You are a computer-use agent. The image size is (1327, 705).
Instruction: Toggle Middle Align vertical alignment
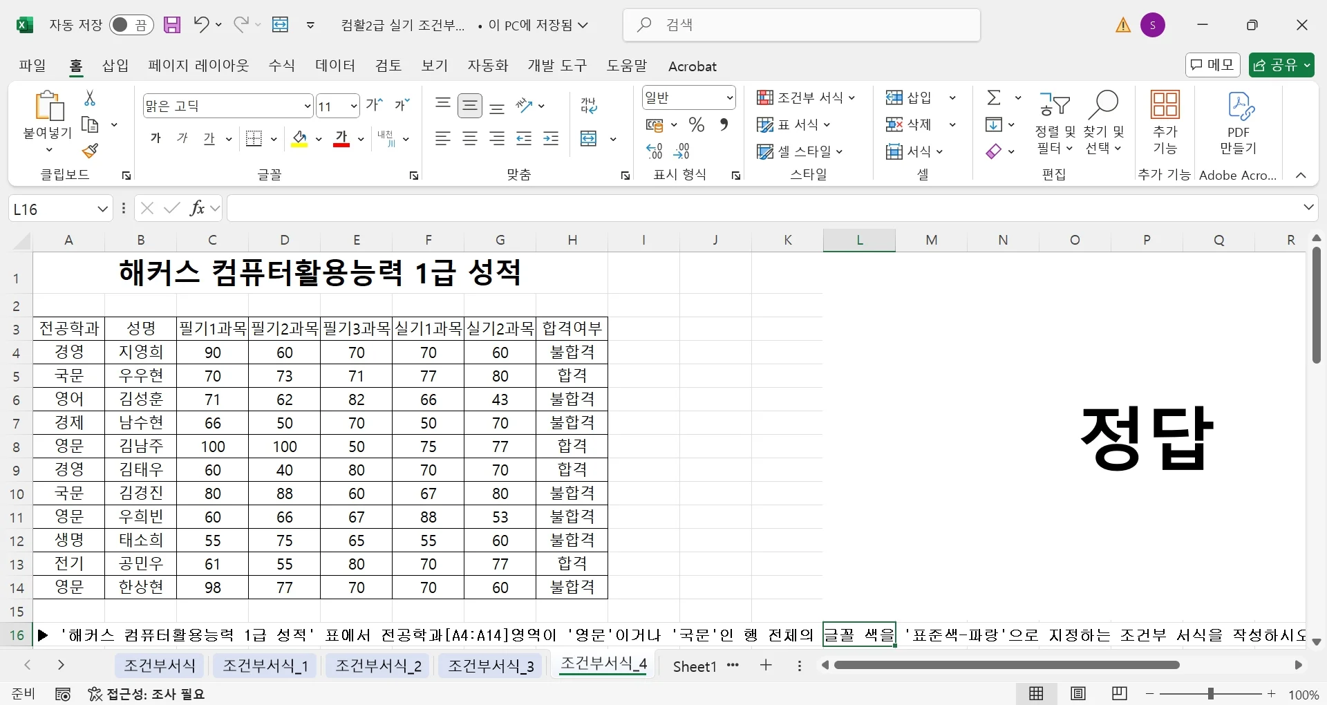click(x=470, y=106)
